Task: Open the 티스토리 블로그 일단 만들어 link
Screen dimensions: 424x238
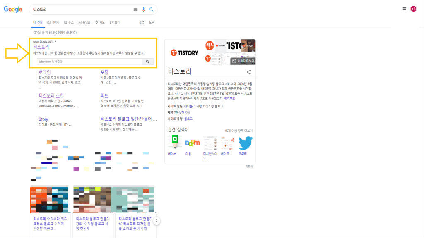Action: pos(128,119)
